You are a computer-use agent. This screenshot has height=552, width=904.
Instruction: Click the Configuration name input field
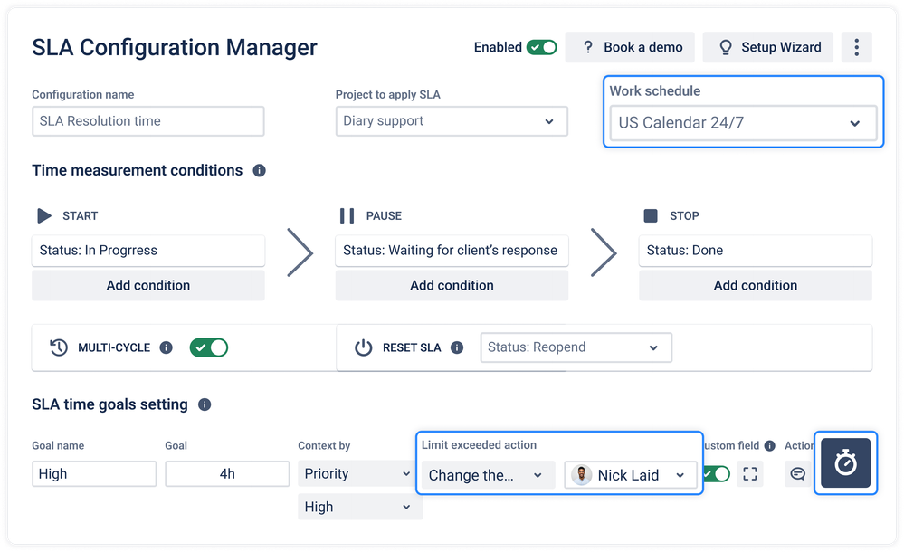tap(148, 121)
